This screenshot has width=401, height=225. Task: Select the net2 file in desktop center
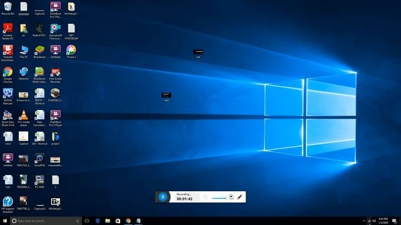[x=166, y=97]
